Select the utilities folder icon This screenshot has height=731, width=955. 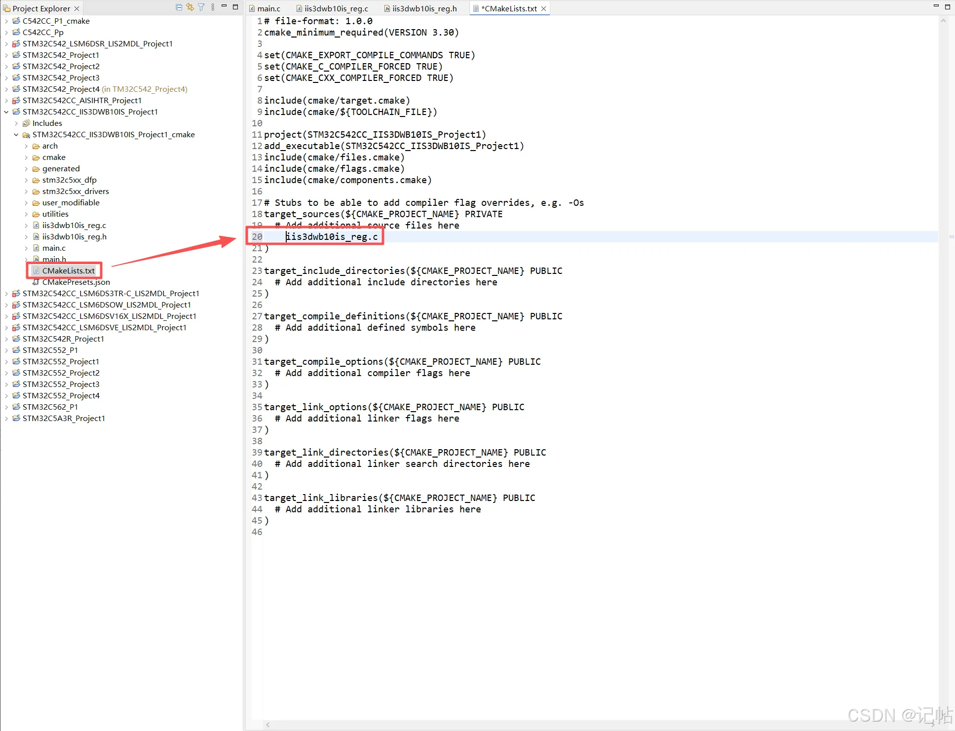coord(36,214)
